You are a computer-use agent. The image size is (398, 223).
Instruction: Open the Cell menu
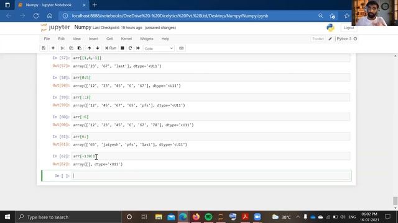[109, 38]
